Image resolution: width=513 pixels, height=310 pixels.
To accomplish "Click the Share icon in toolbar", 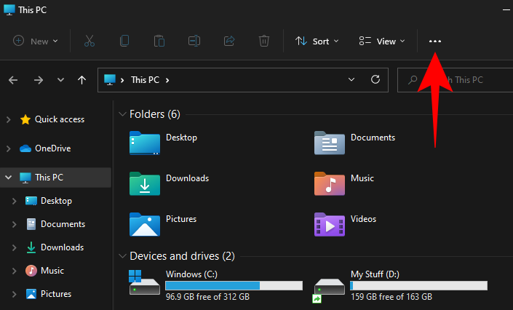I will click(x=230, y=41).
